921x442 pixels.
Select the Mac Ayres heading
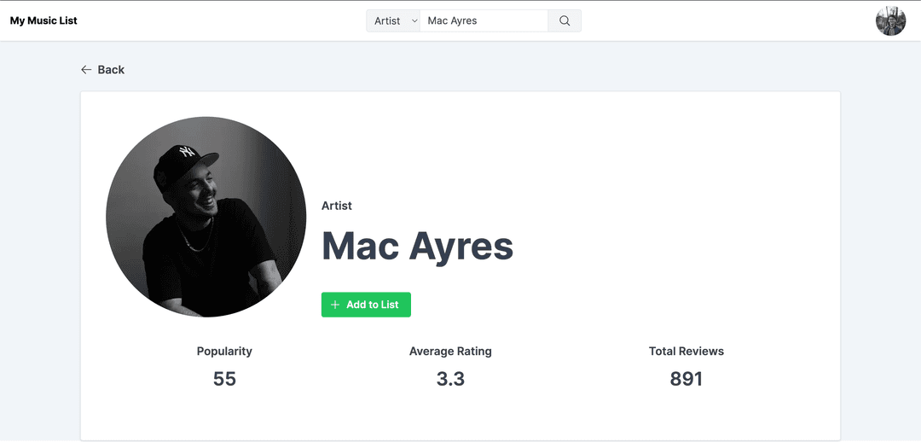(x=418, y=246)
